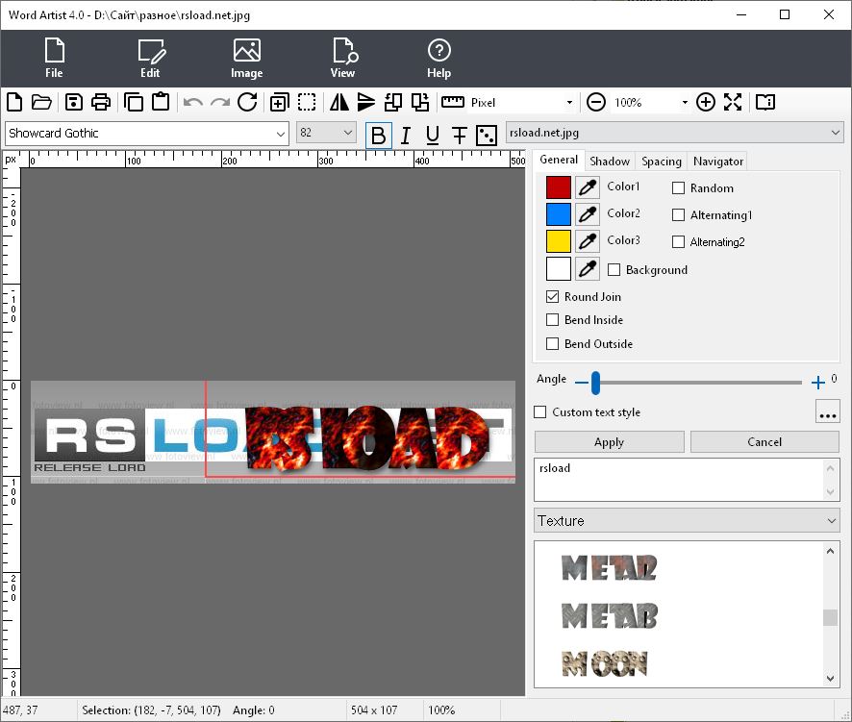Open the red Color1 swatch
Viewport: 852px width, 722px height.
pyautogui.click(x=559, y=187)
